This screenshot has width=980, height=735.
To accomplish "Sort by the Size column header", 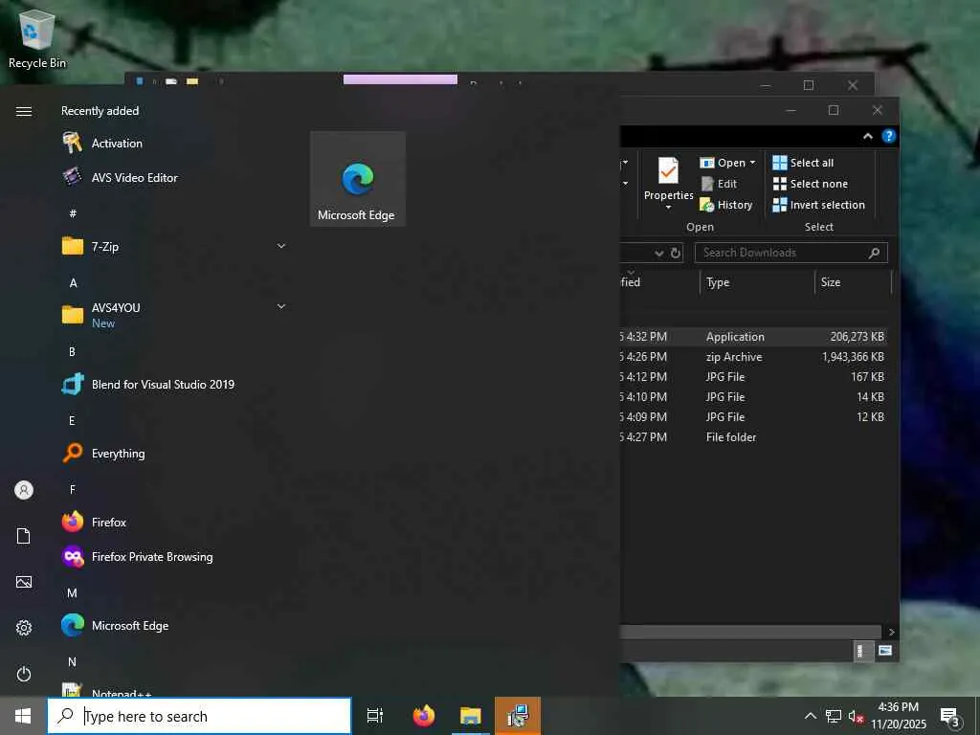I will [853, 282].
